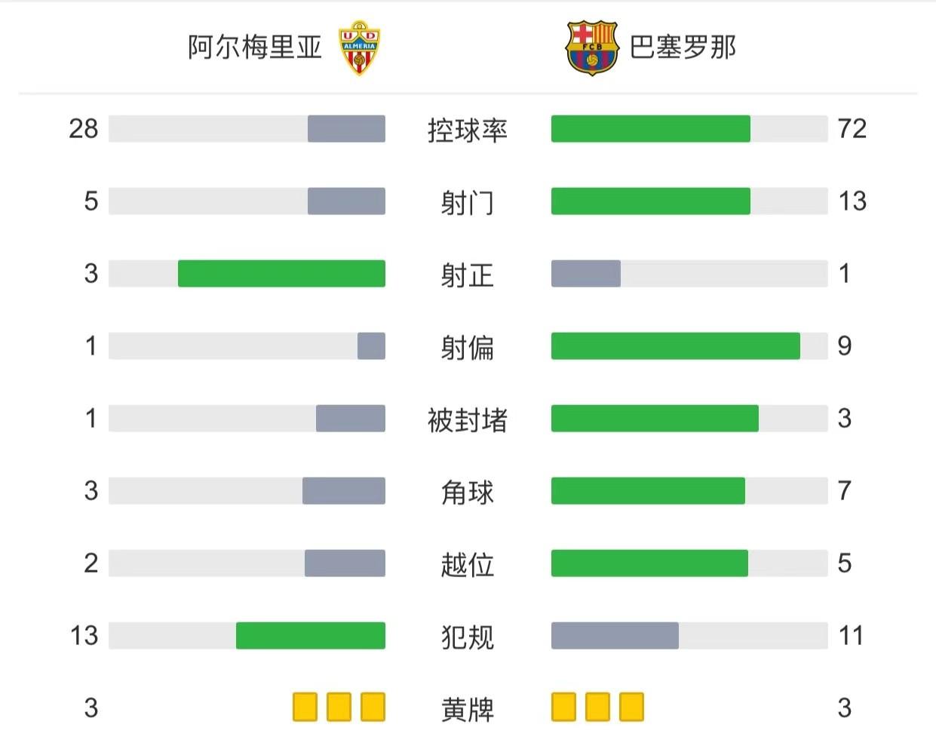936x740 pixels.
Task: Click Barcelona's leftmost yellow card icon
Action: (563, 707)
